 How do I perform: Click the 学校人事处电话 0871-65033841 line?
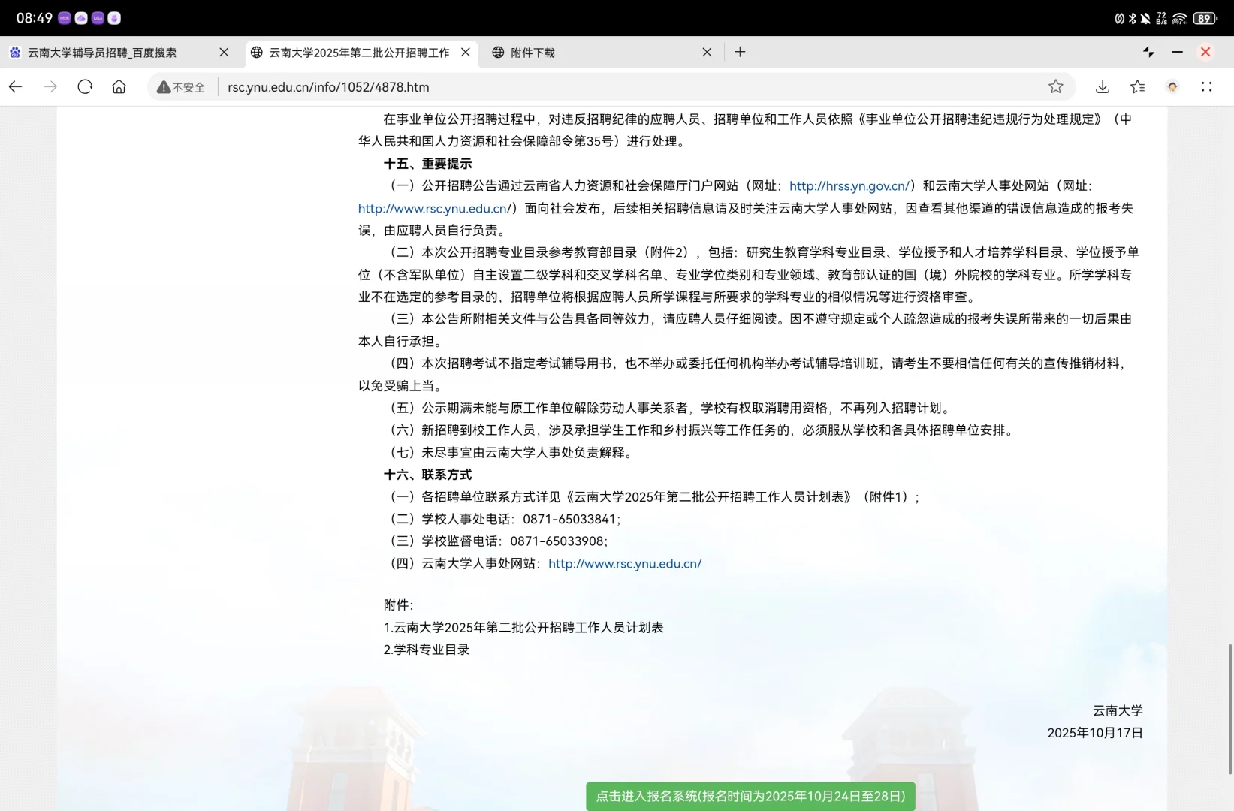coord(502,520)
